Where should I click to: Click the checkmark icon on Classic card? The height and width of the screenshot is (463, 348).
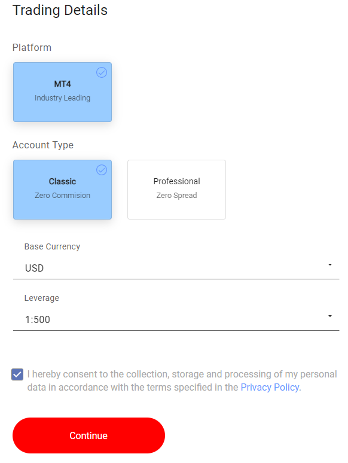click(x=102, y=170)
